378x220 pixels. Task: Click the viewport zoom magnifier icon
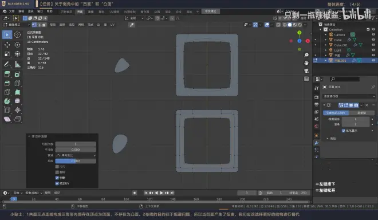point(306,55)
